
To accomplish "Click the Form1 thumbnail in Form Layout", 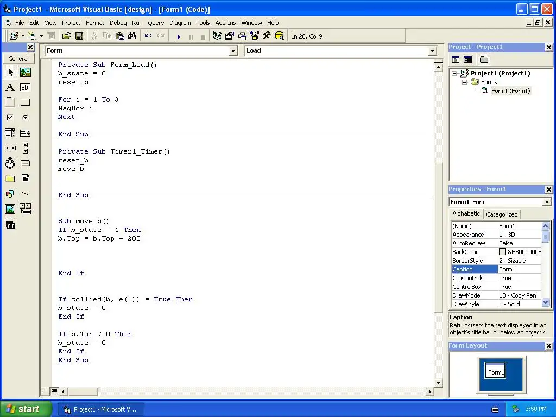I will pos(495,370).
